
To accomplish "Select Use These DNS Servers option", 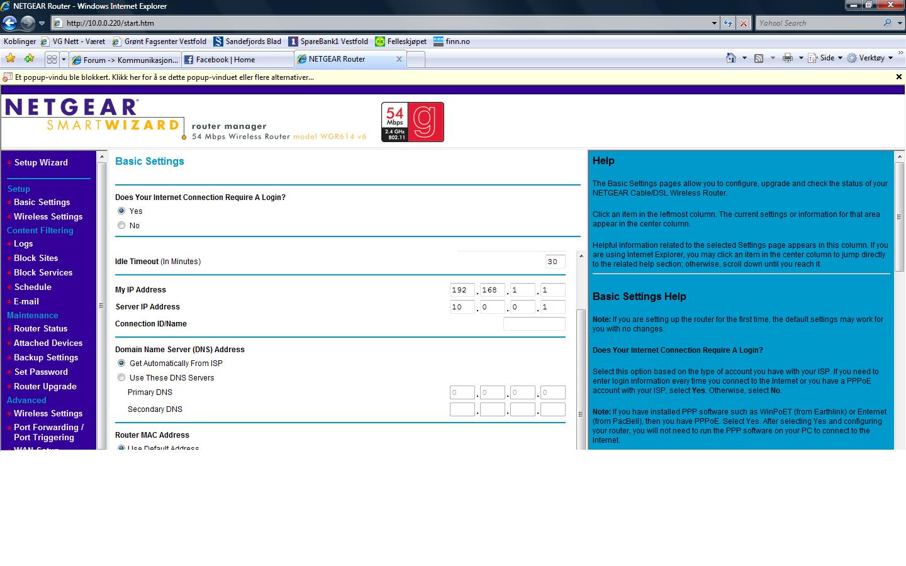I will click(121, 377).
